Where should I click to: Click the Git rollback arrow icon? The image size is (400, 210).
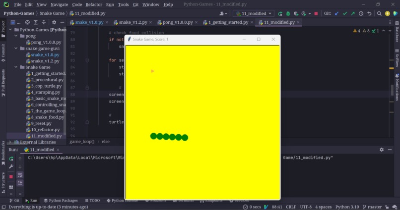pyautogui.click(x=369, y=13)
